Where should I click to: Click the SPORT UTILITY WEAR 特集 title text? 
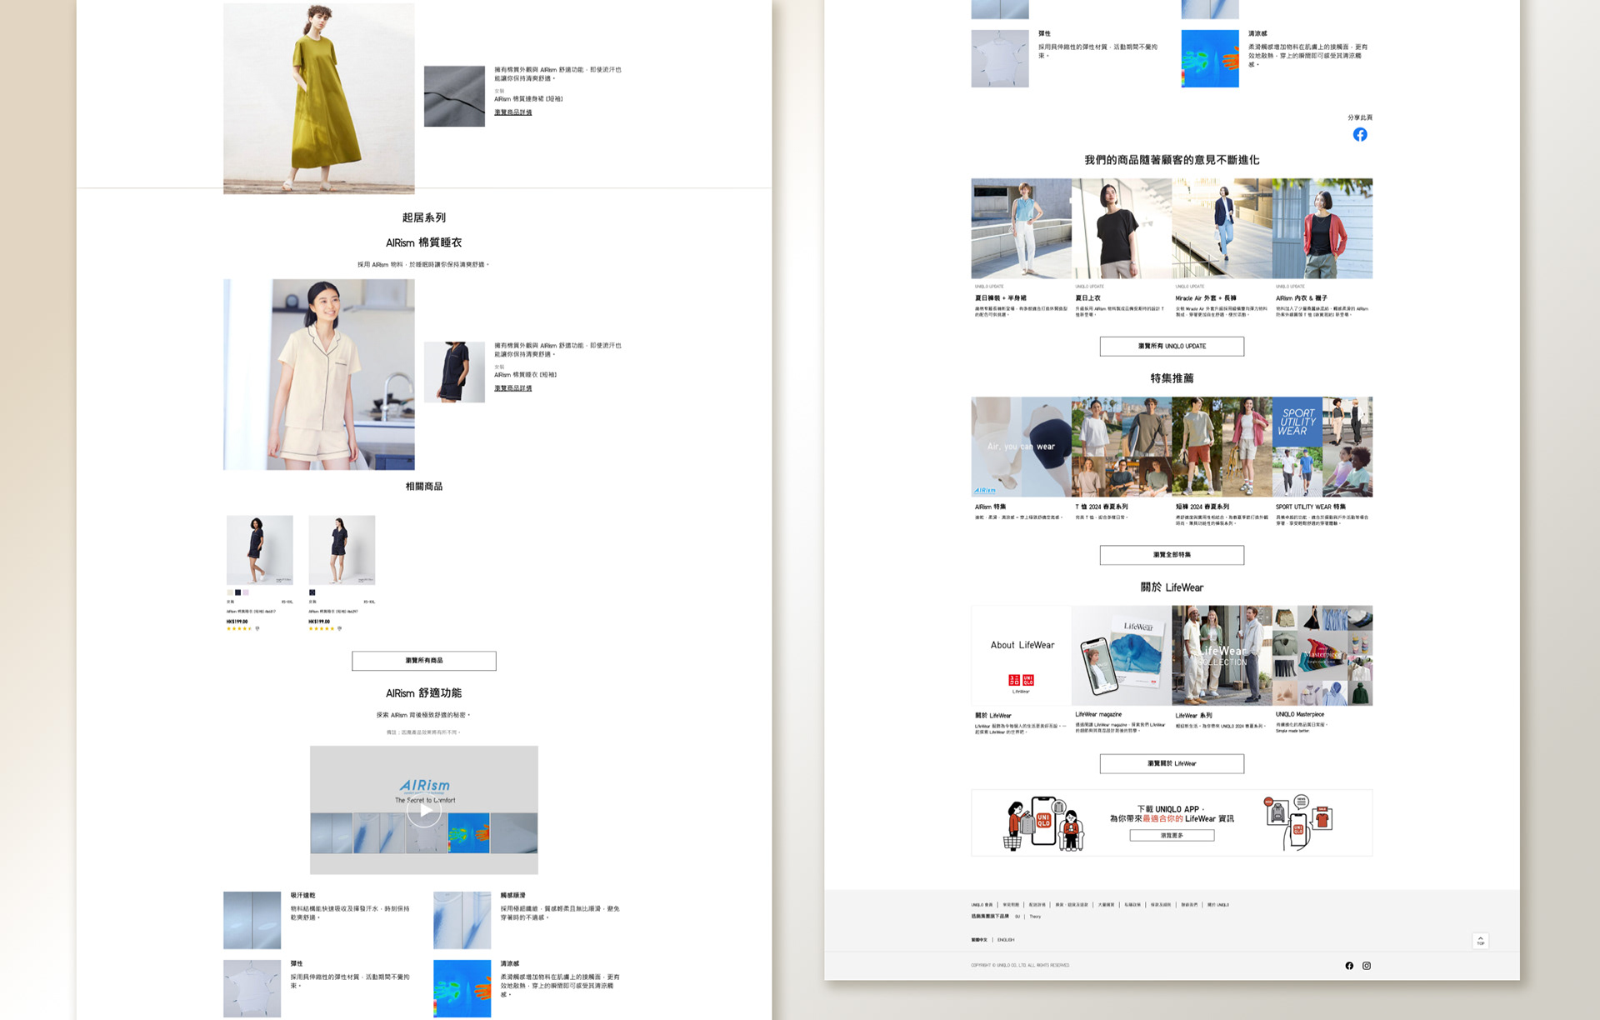[1310, 507]
